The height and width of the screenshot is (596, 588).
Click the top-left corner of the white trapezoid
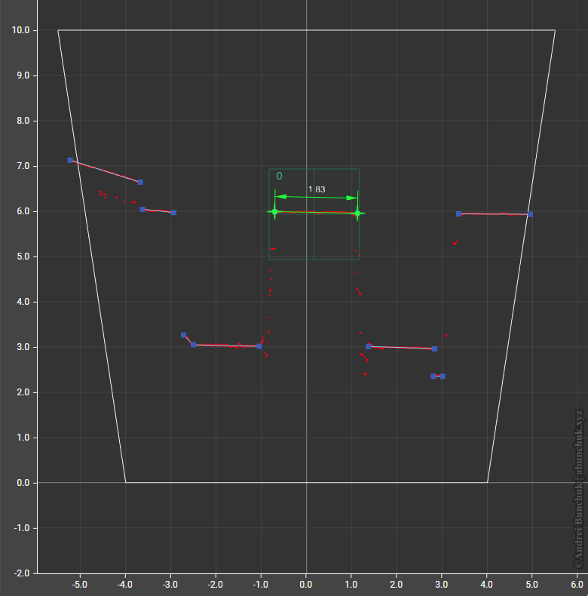coord(58,30)
